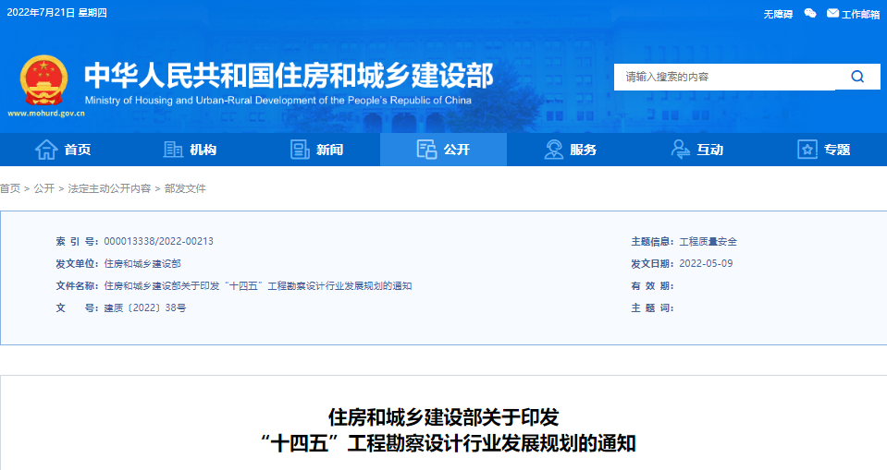Click the ministry Chinese title banner

(x=290, y=75)
